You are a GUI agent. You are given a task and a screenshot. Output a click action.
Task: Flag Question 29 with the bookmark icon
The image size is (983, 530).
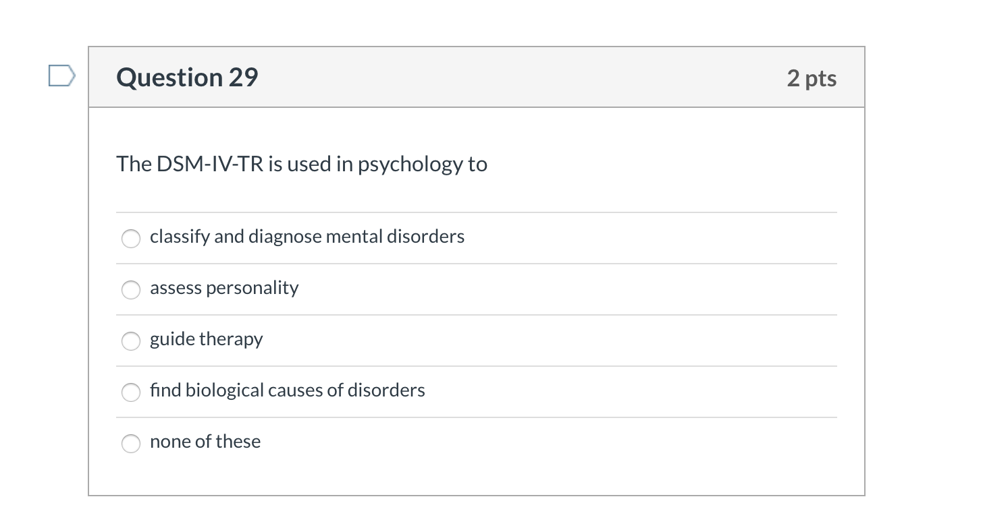(x=61, y=76)
